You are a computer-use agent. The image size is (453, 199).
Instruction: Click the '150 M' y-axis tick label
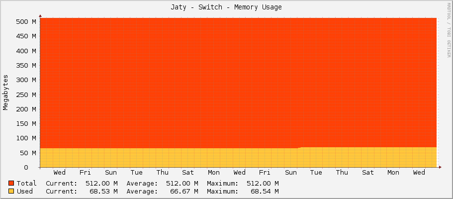(x=26, y=123)
